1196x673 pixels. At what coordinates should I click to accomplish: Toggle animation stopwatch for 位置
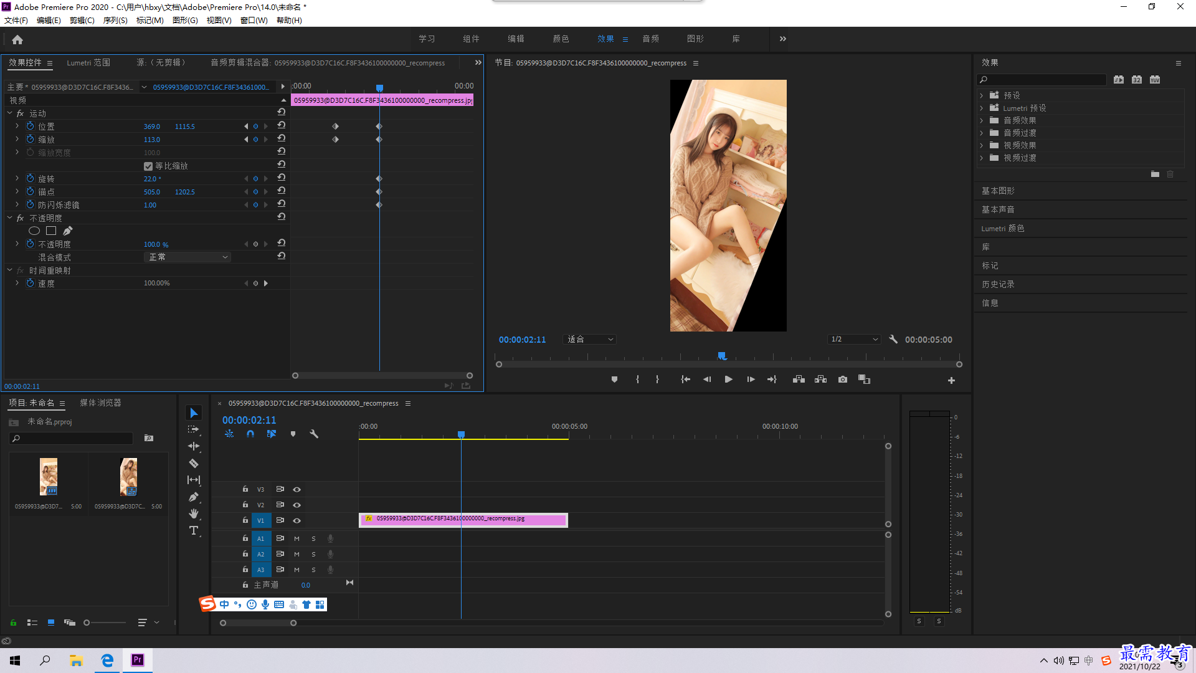tap(30, 126)
